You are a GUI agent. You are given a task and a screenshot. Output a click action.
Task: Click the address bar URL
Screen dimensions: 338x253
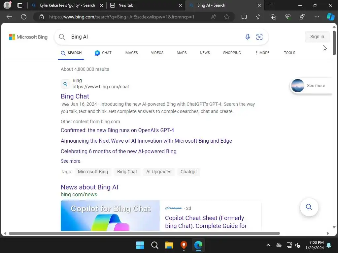pyautogui.click(x=121, y=17)
